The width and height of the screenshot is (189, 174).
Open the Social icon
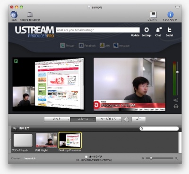click(170, 30)
